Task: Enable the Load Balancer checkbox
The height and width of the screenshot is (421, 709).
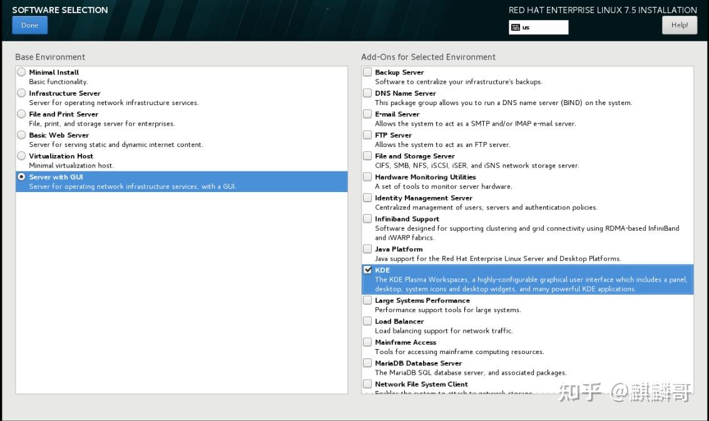Action: (x=367, y=321)
